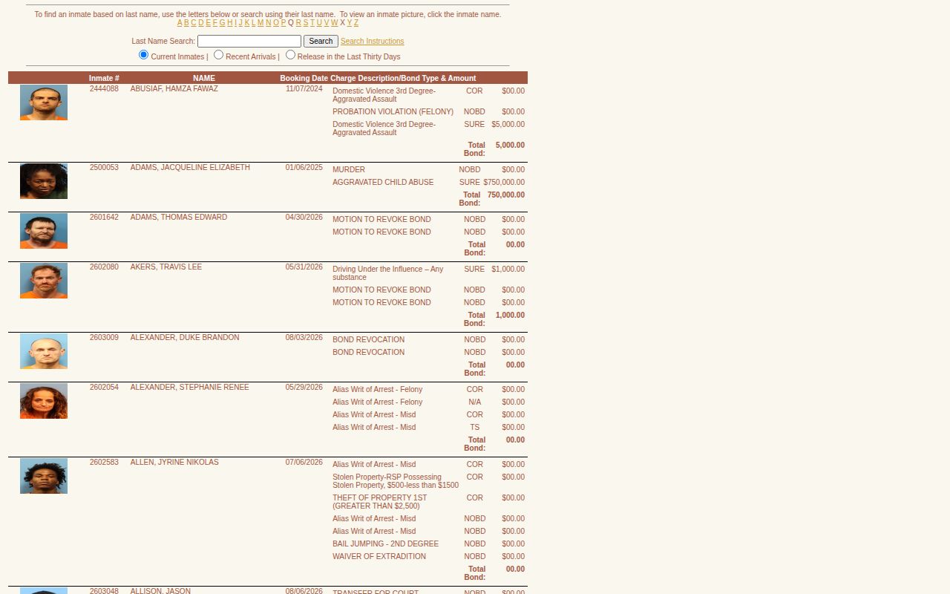Filter inmates by letter A
Viewport: 950px width, 594px height.
(x=180, y=23)
